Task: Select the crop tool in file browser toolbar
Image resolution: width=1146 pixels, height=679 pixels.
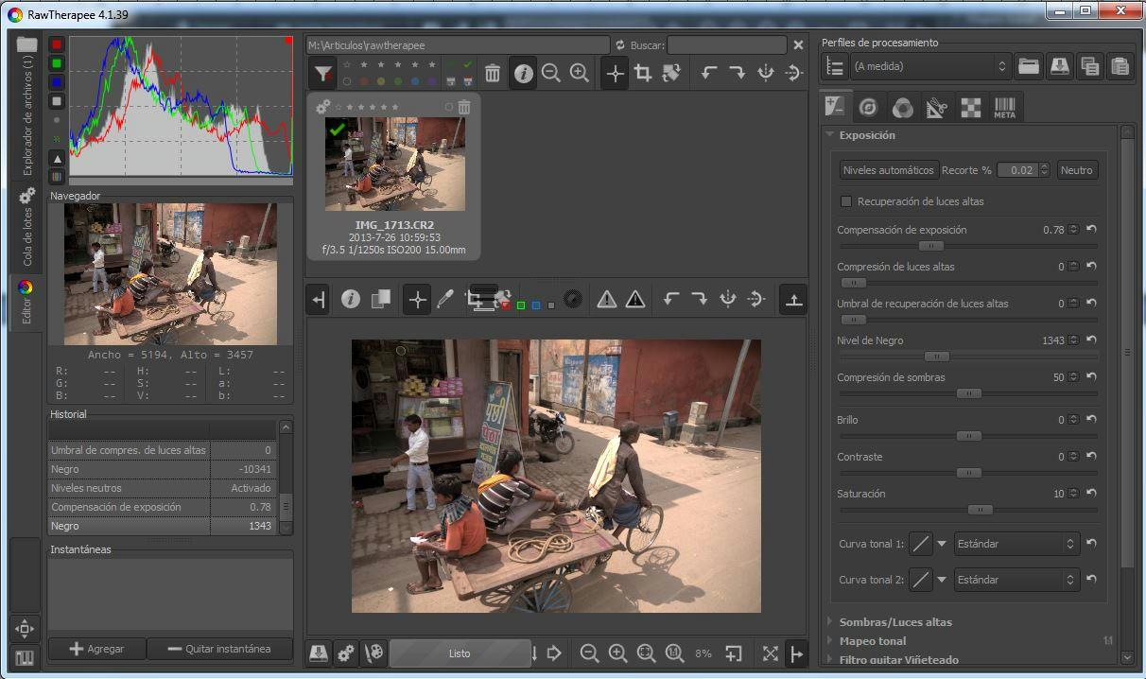Action: [643, 74]
